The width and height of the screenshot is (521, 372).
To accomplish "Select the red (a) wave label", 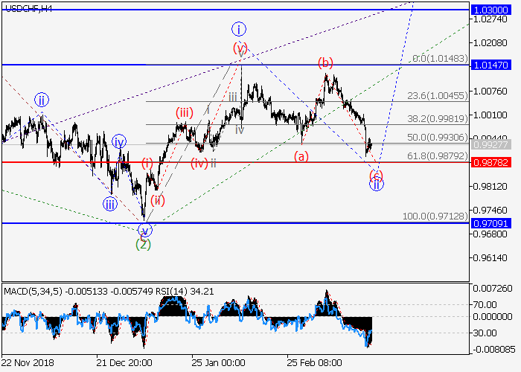I will pyautogui.click(x=301, y=155).
